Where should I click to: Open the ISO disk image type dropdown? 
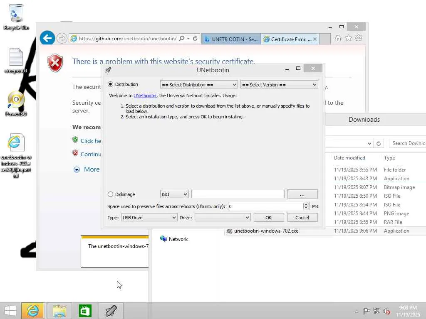[174, 194]
